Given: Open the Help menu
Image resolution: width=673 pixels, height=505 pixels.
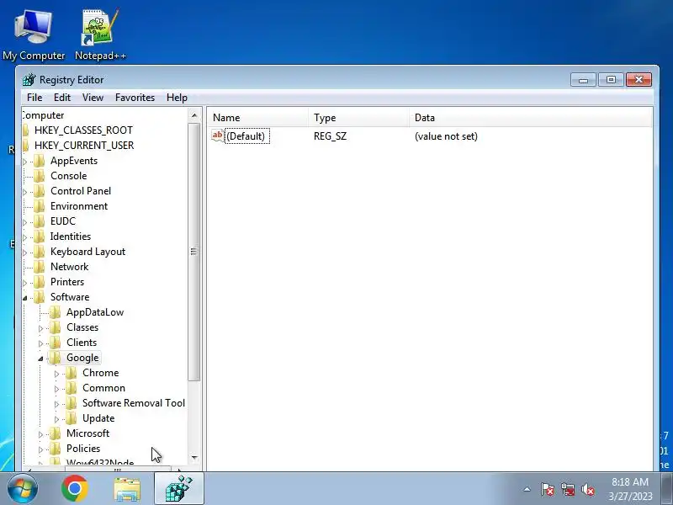Looking at the screenshot, I should pos(177,98).
